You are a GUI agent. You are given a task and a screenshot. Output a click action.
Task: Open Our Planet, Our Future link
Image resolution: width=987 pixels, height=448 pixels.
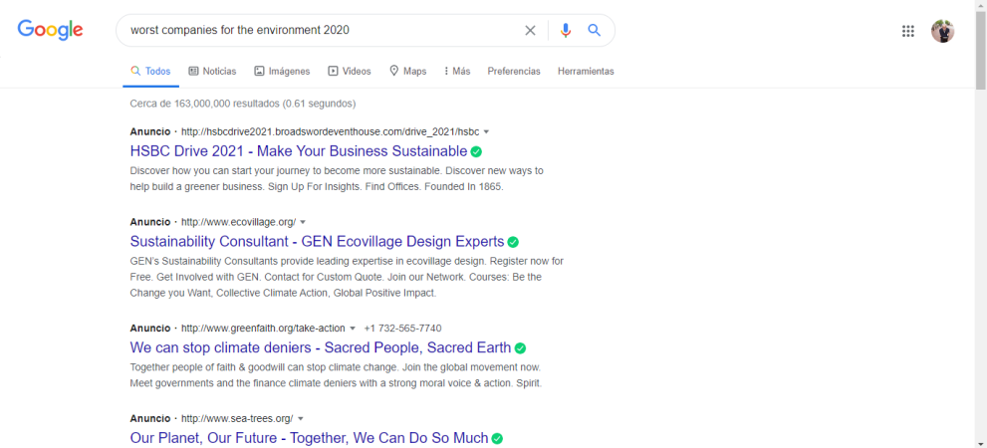point(309,438)
